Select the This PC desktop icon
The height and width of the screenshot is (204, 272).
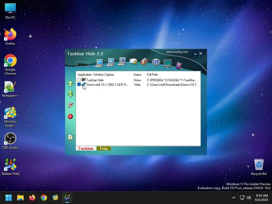click(x=10, y=11)
